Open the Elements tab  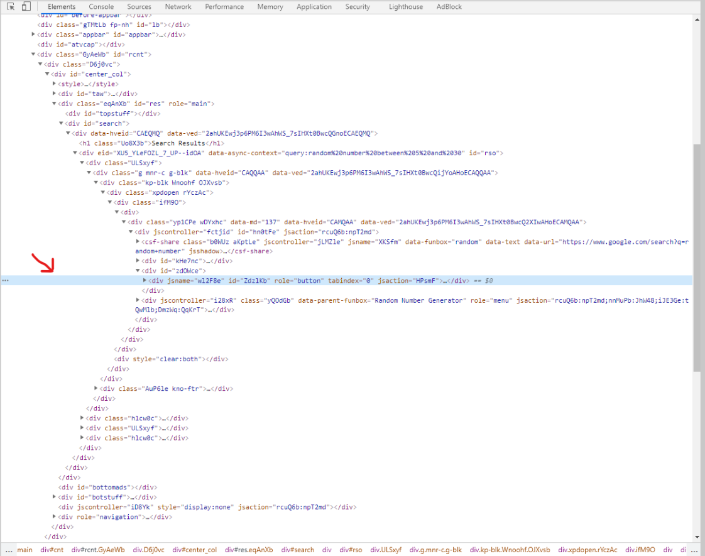point(62,7)
